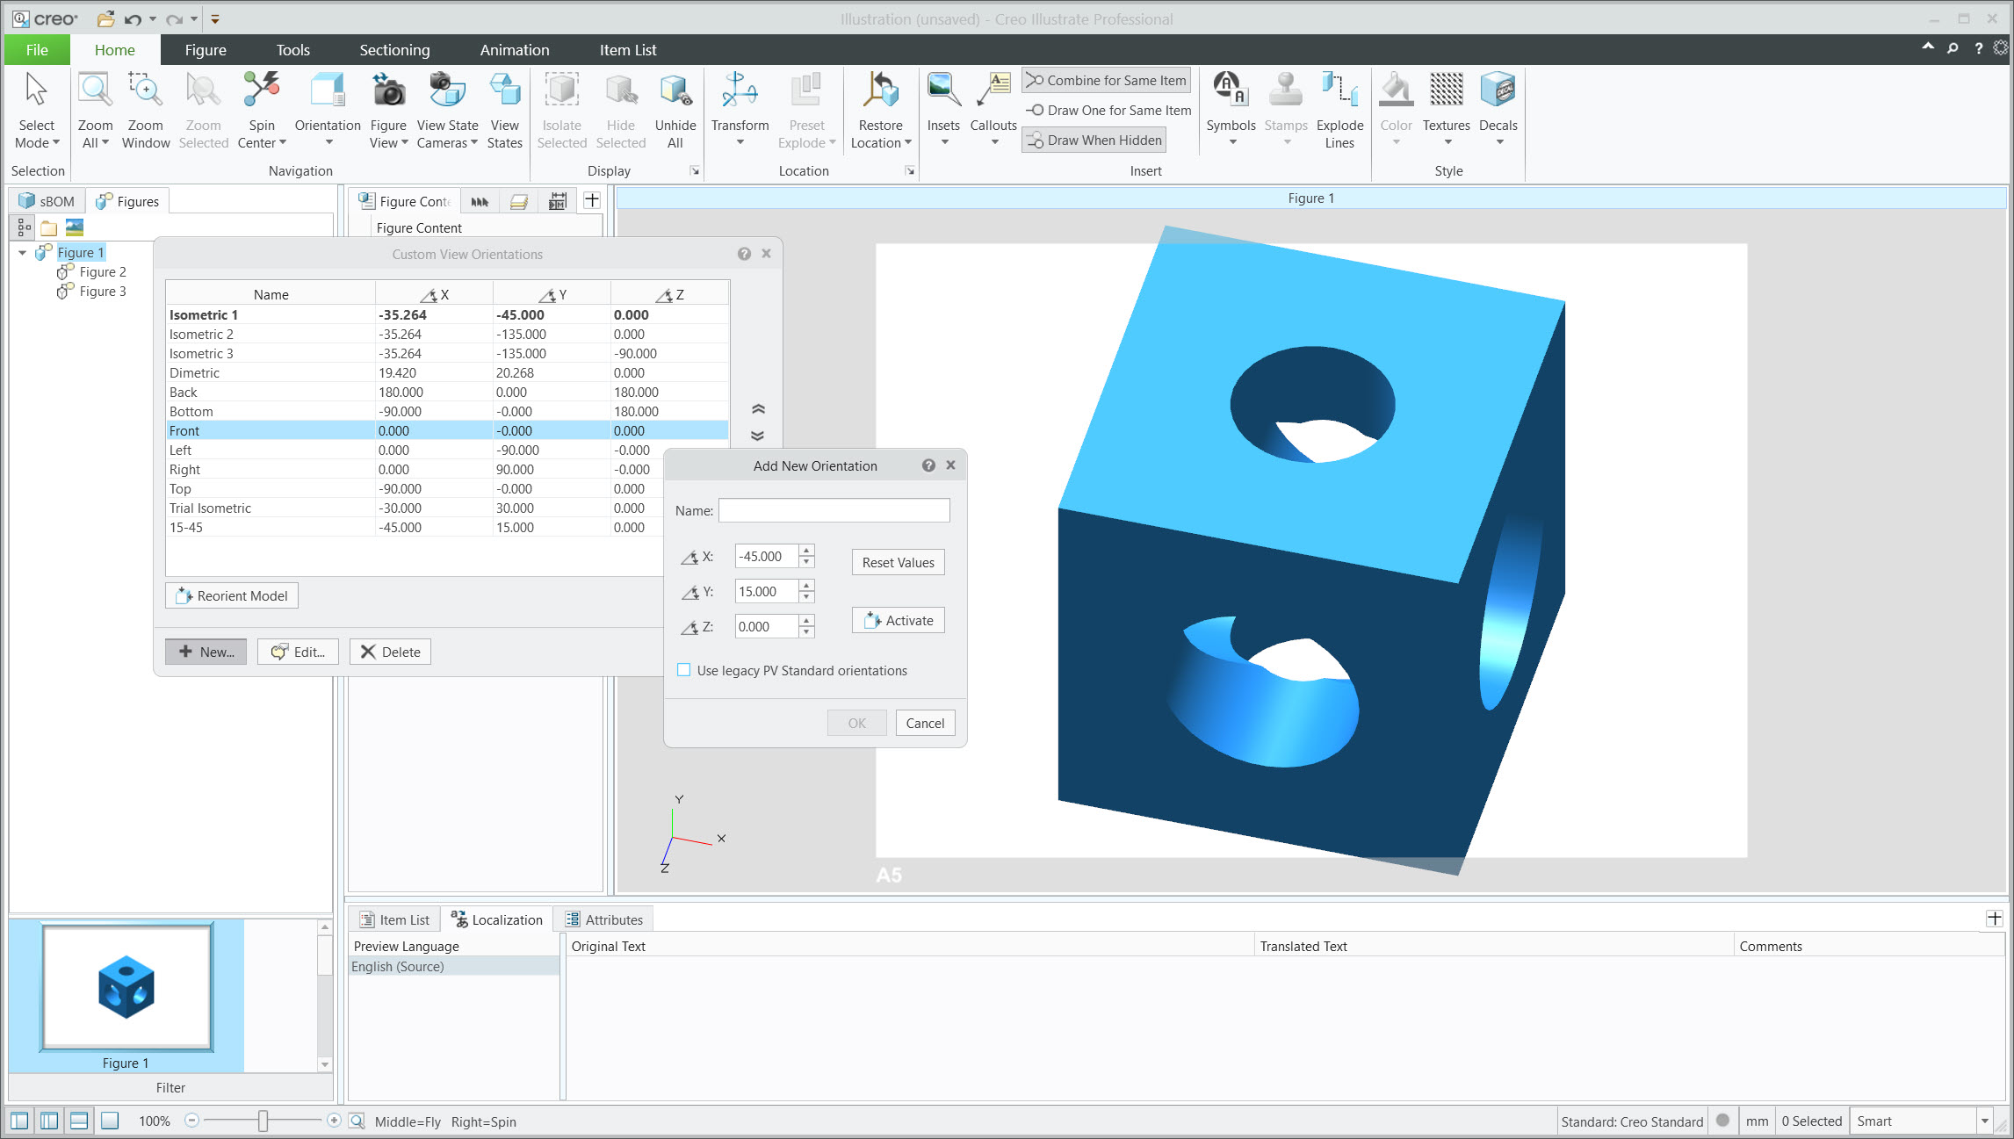Image resolution: width=2014 pixels, height=1139 pixels.
Task: Switch to the Sectioning ribbon tab
Action: [393, 49]
